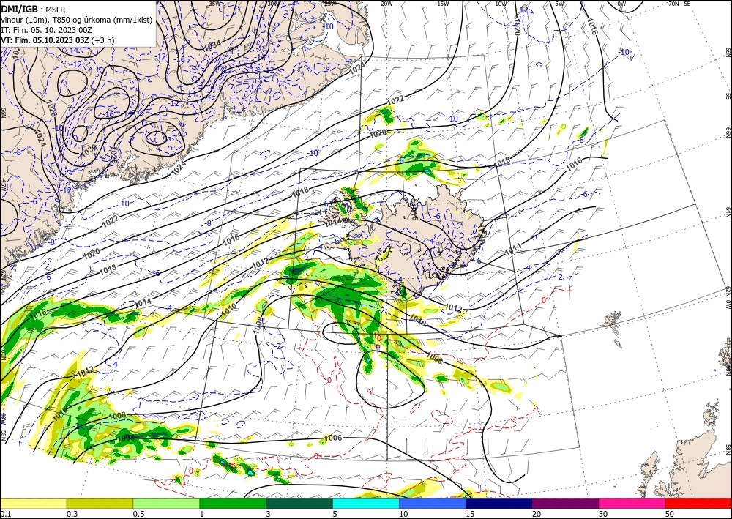The width and height of the screenshot is (732, 519).
Task: Select the green 1–3 mm legend swatch
Action: [x=233, y=503]
